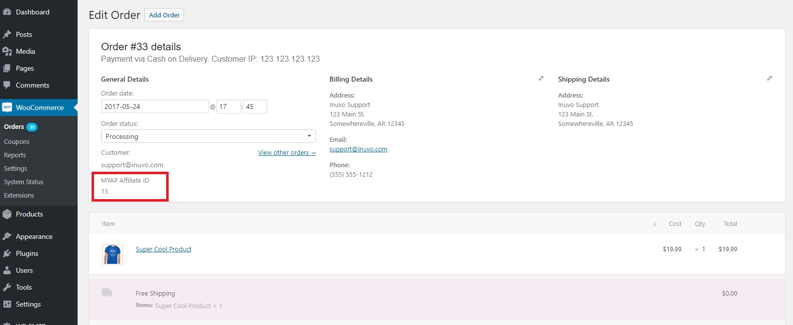
Task: Open Orders submenu
Action: 14,127
